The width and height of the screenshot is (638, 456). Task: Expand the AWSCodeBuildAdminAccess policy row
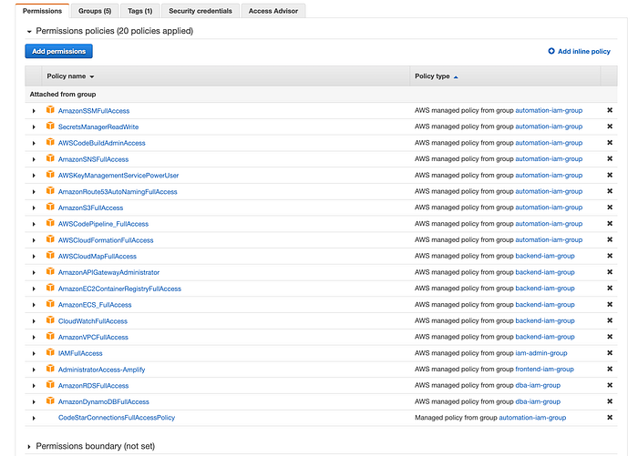pos(34,143)
